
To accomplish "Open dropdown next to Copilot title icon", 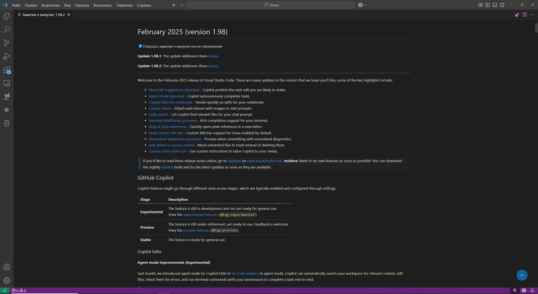I will tap(365, 5).
